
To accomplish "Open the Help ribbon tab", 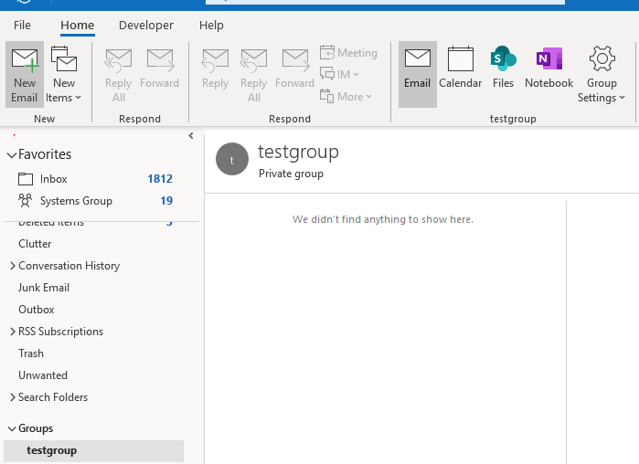I will pyautogui.click(x=211, y=26).
